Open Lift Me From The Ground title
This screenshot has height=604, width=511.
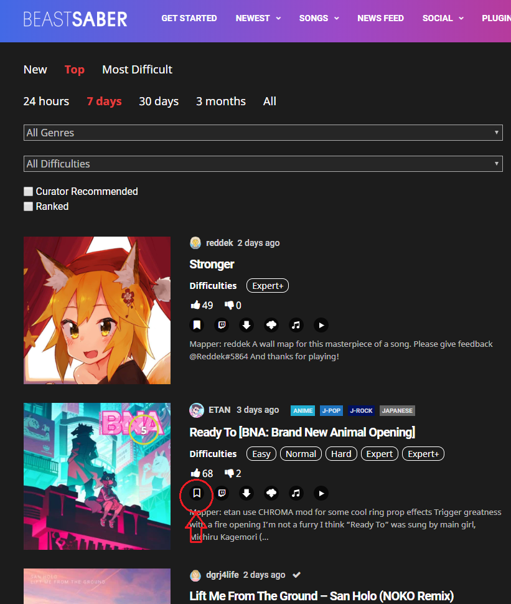322,596
